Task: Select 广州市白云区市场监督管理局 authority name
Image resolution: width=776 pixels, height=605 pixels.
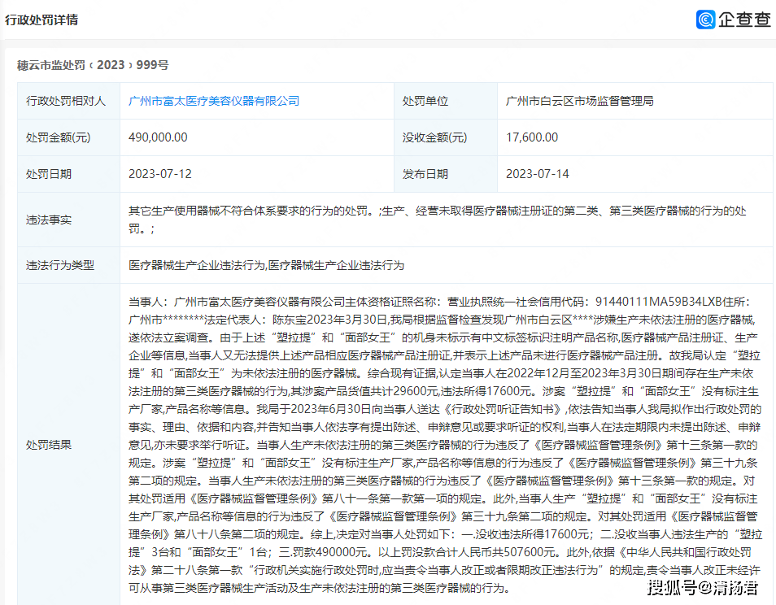Action: tap(579, 101)
